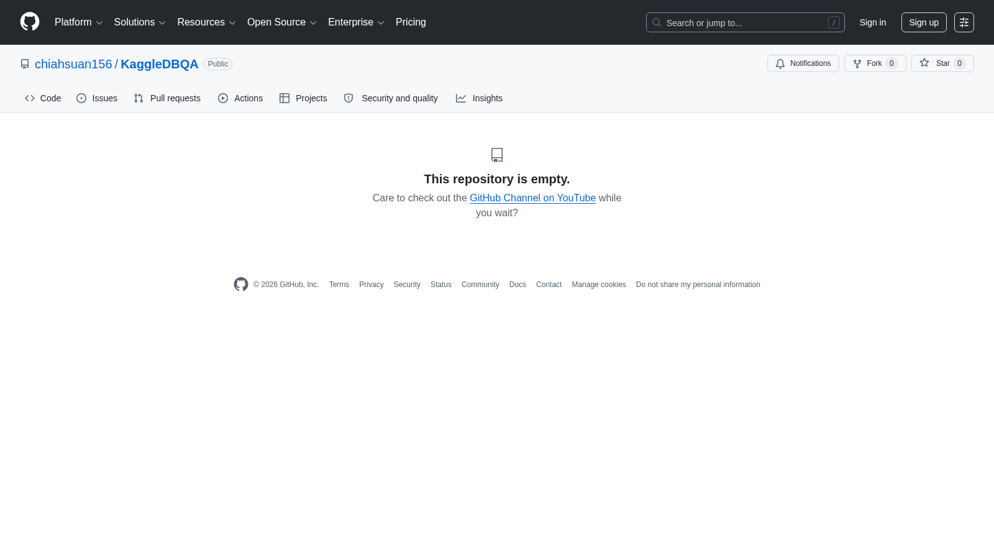Open the Actions tab
Viewport: 994px width, 535px height.
(x=240, y=98)
